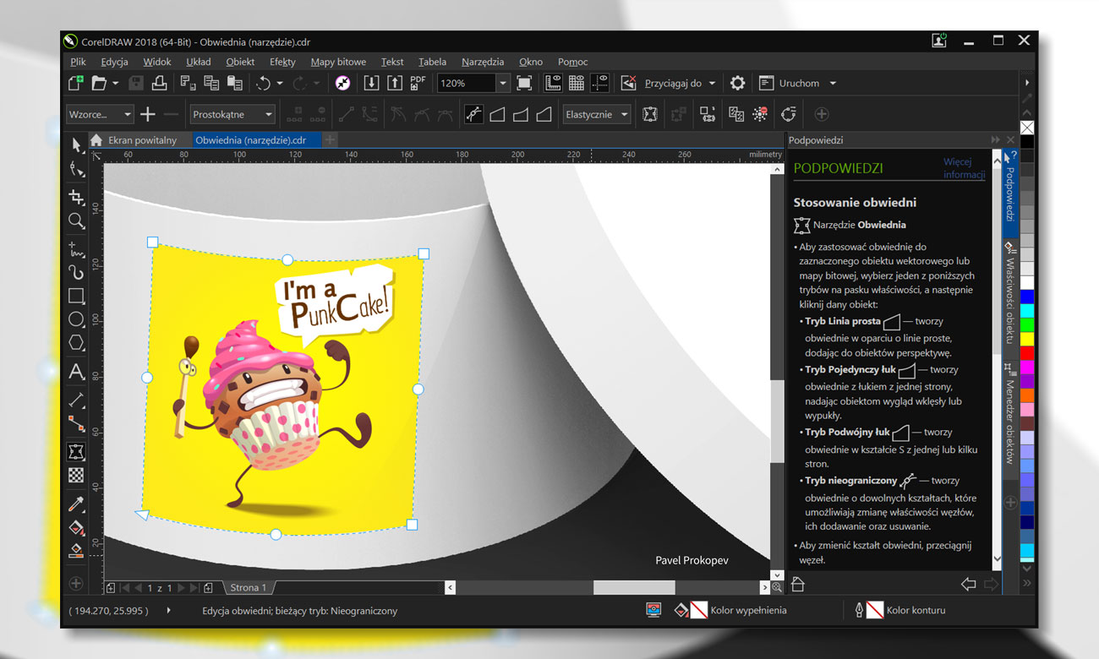
Task: Click the Print icon
Action: pyautogui.click(x=159, y=83)
